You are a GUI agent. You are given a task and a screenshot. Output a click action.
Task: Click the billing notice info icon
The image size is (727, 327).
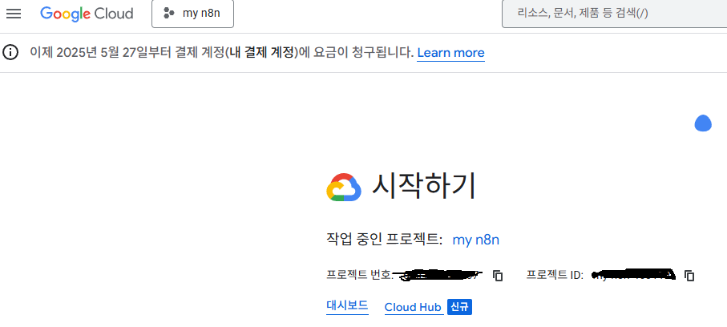click(10, 52)
